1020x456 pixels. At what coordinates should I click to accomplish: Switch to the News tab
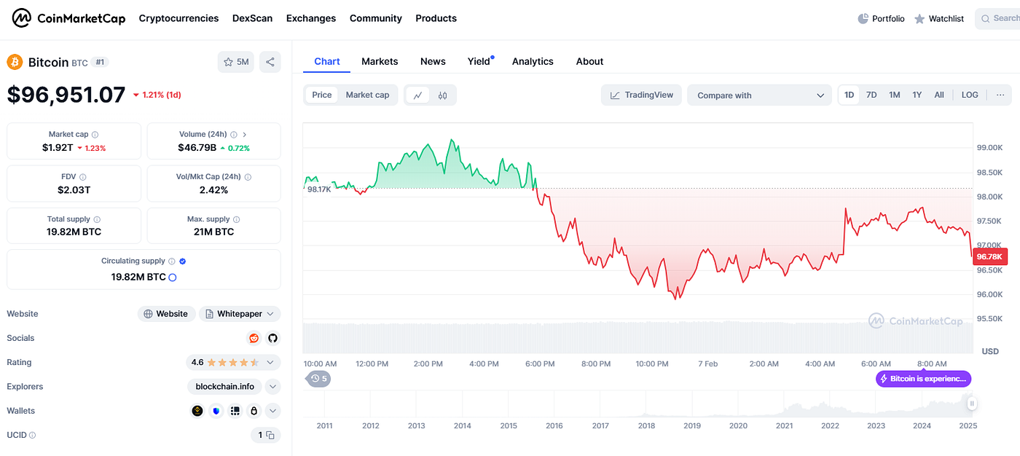(x=433, y=61)
